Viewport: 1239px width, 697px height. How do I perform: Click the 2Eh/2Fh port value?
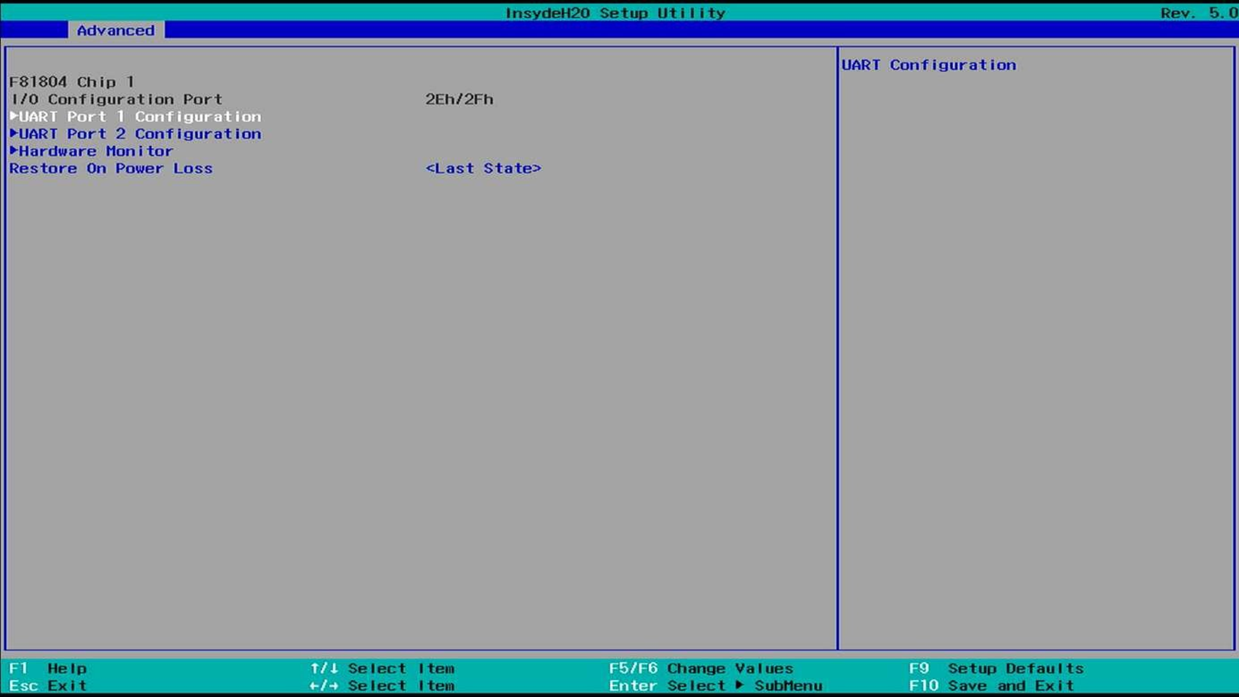[459, 99]
